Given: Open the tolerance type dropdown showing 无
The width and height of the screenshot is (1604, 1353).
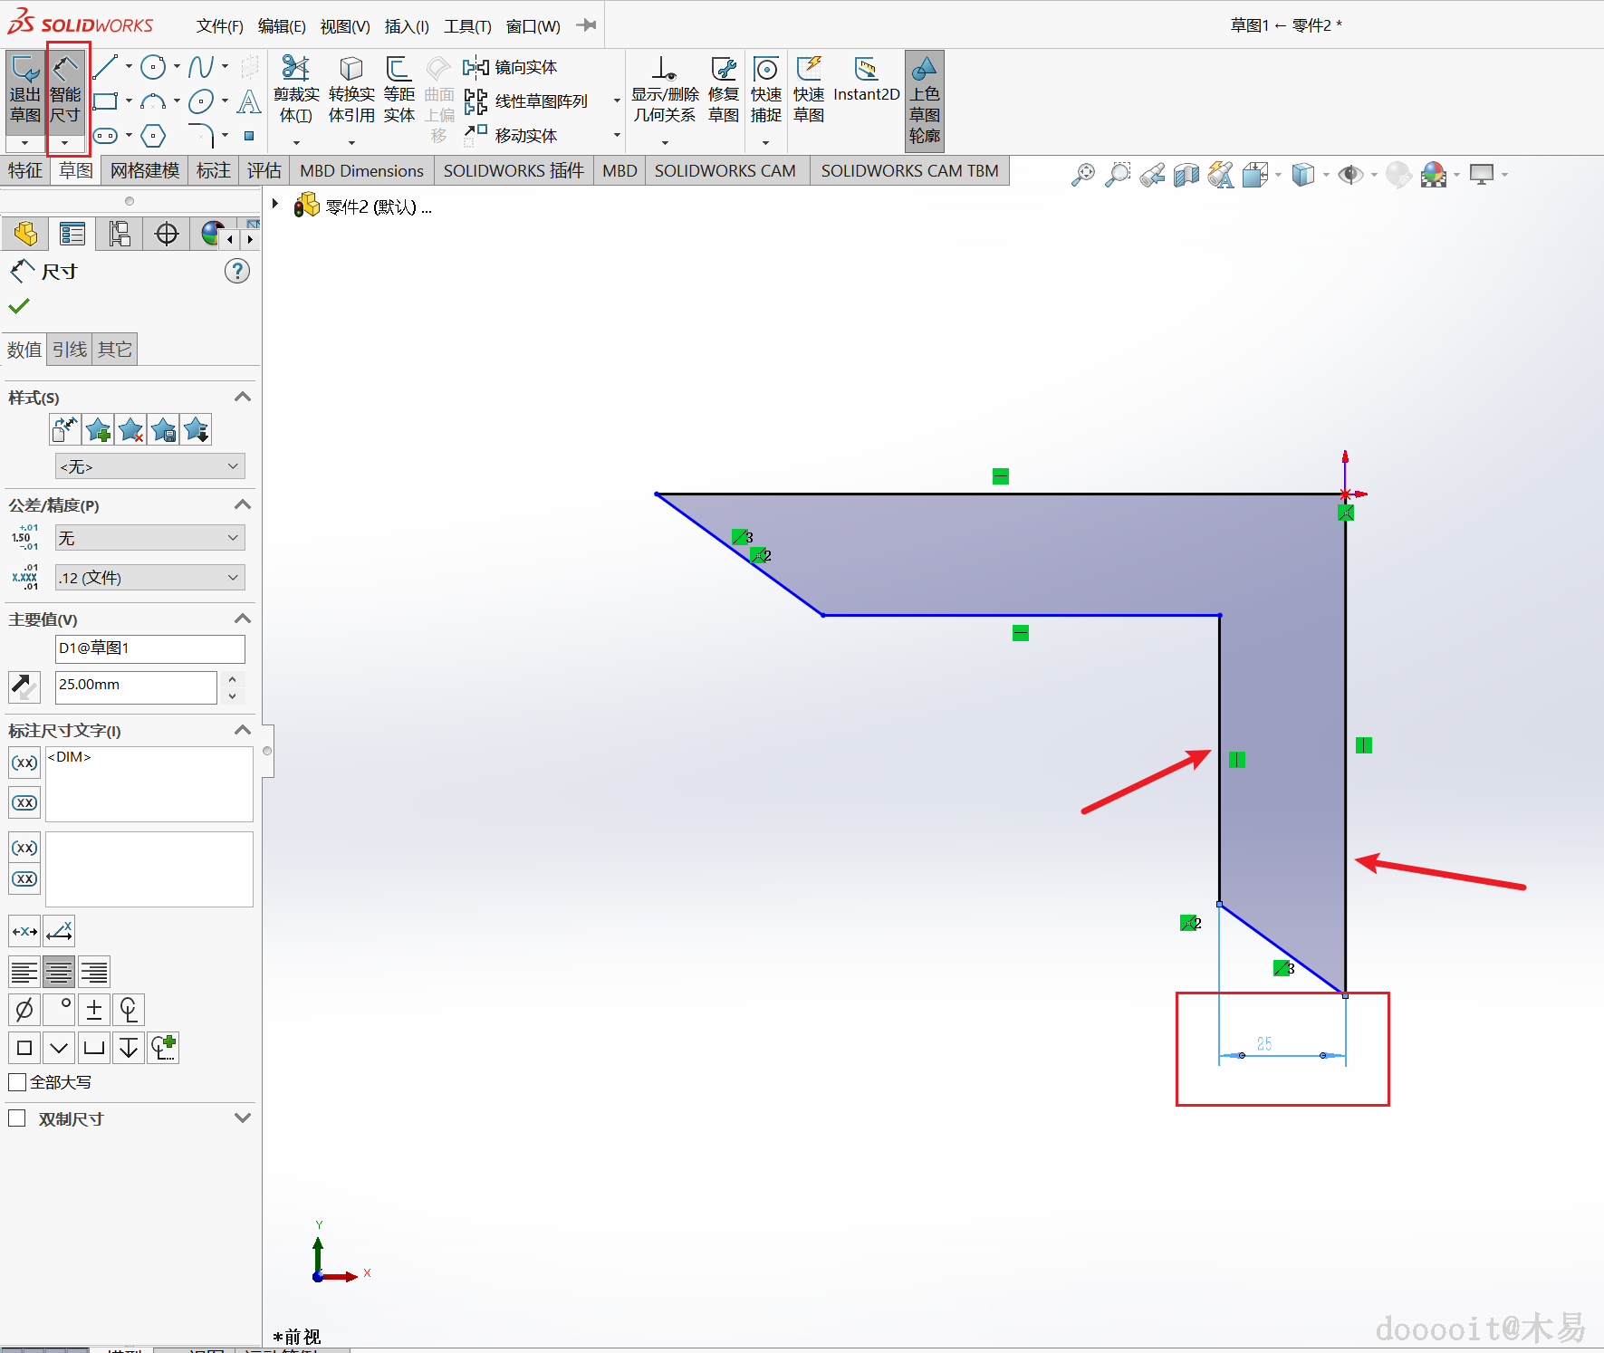Looking at the screenshot, I should coord(149,538).
